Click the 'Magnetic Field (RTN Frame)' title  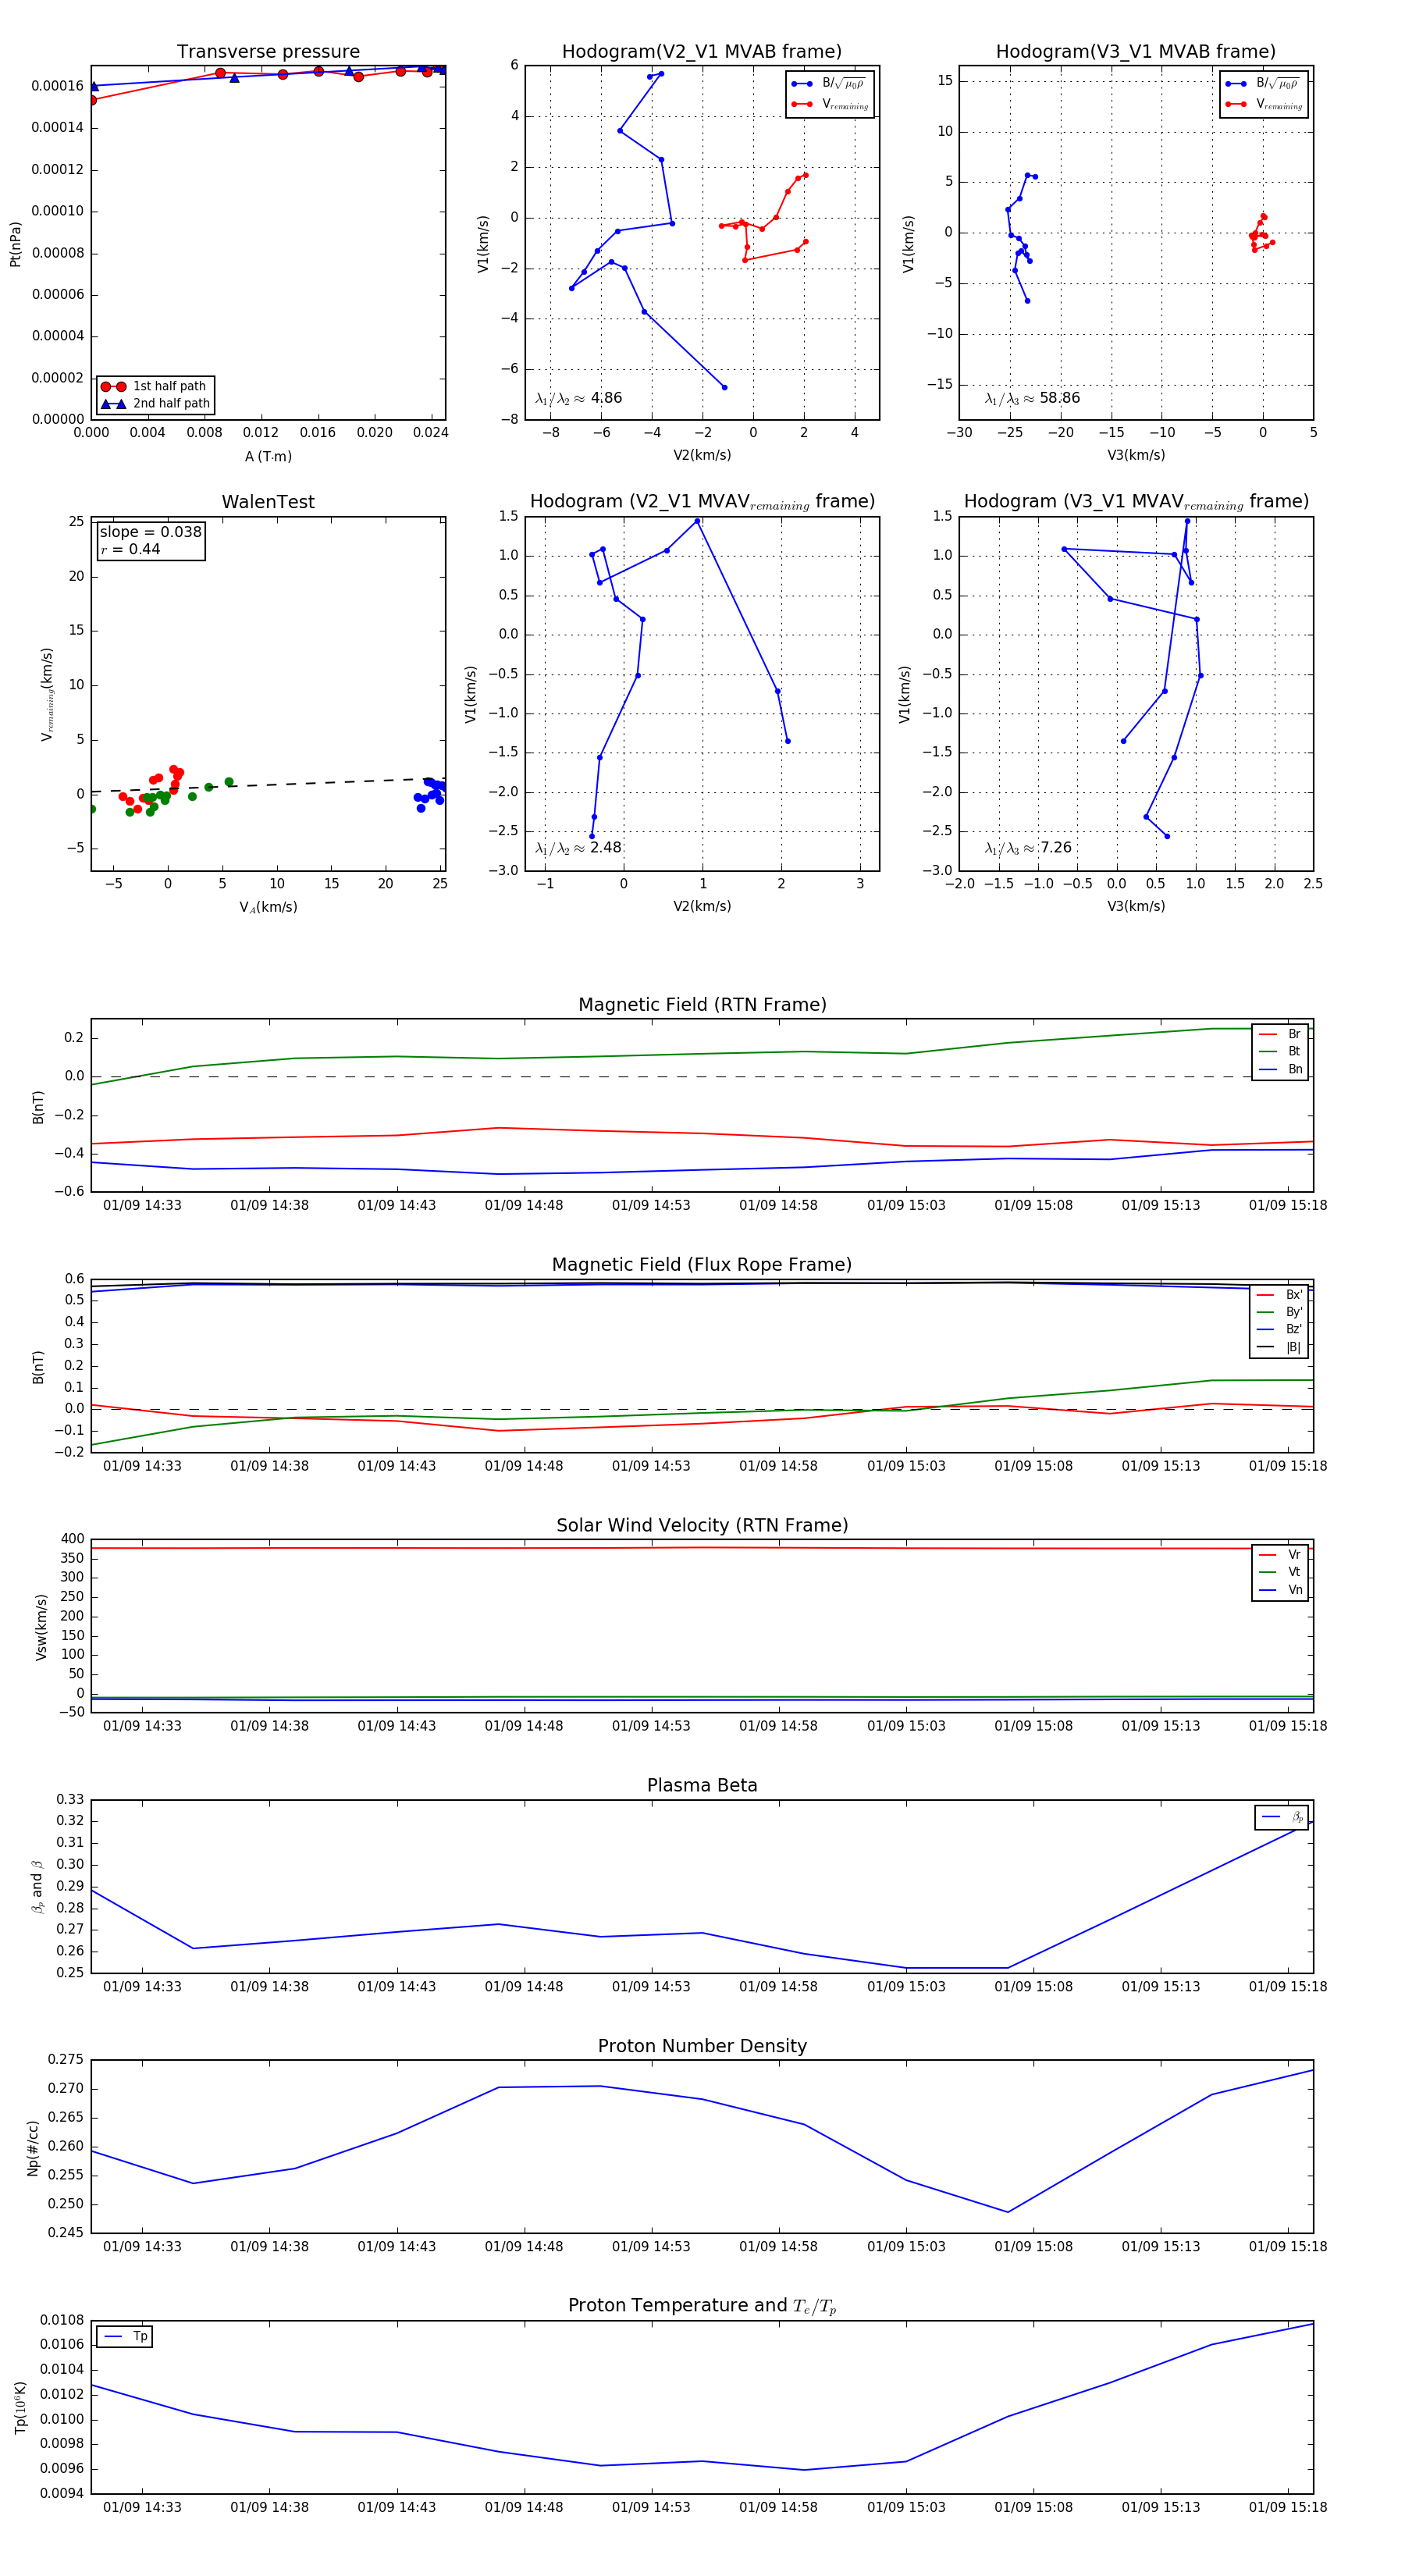point(702,1005)
